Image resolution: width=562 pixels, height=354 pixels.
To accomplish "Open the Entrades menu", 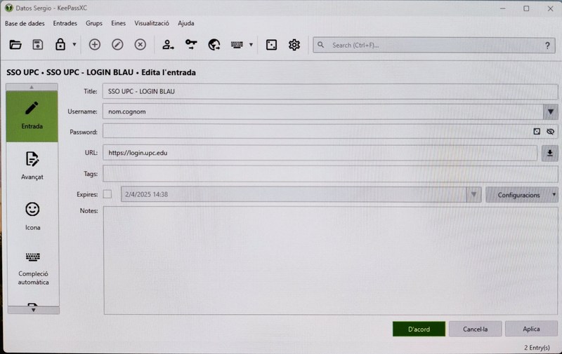I will (x=65, y=23).
